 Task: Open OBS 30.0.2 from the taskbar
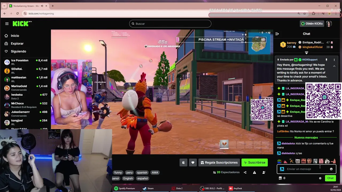212,189
